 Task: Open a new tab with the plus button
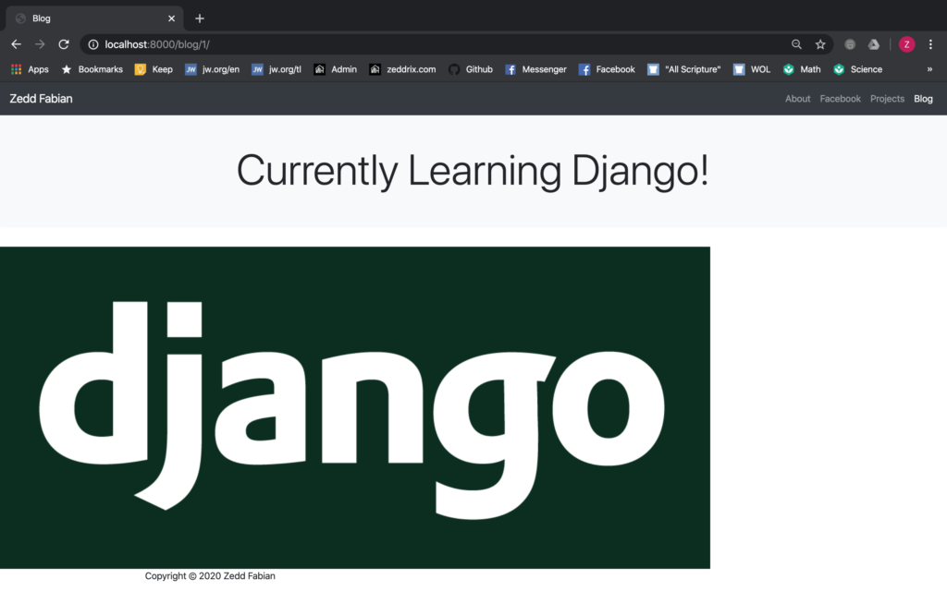point(200,18)
